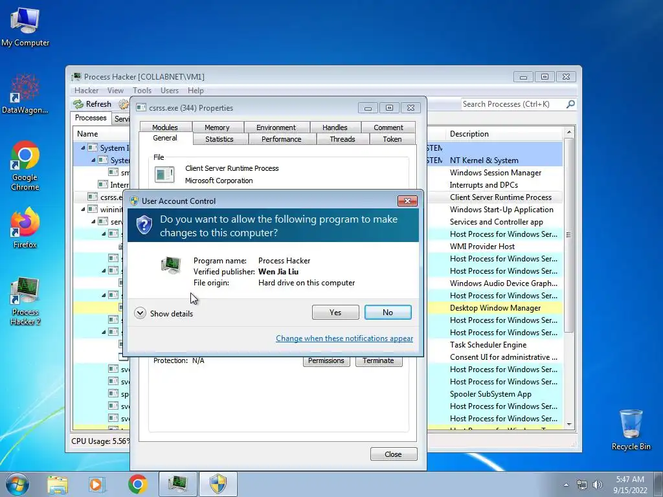Image resolution: width=663 pixels, height=497 pixels.
Task: Select Consent UI for administrative row
Action: click(x=495, y=357)
